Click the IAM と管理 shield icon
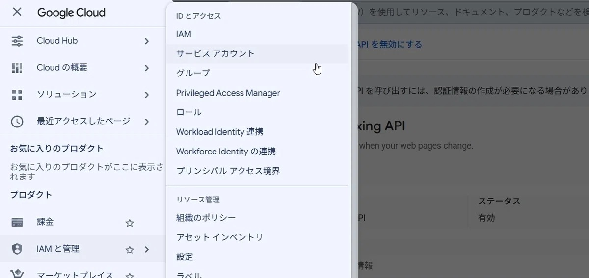The width and height of the screenshot is (589, 278). 17,249
